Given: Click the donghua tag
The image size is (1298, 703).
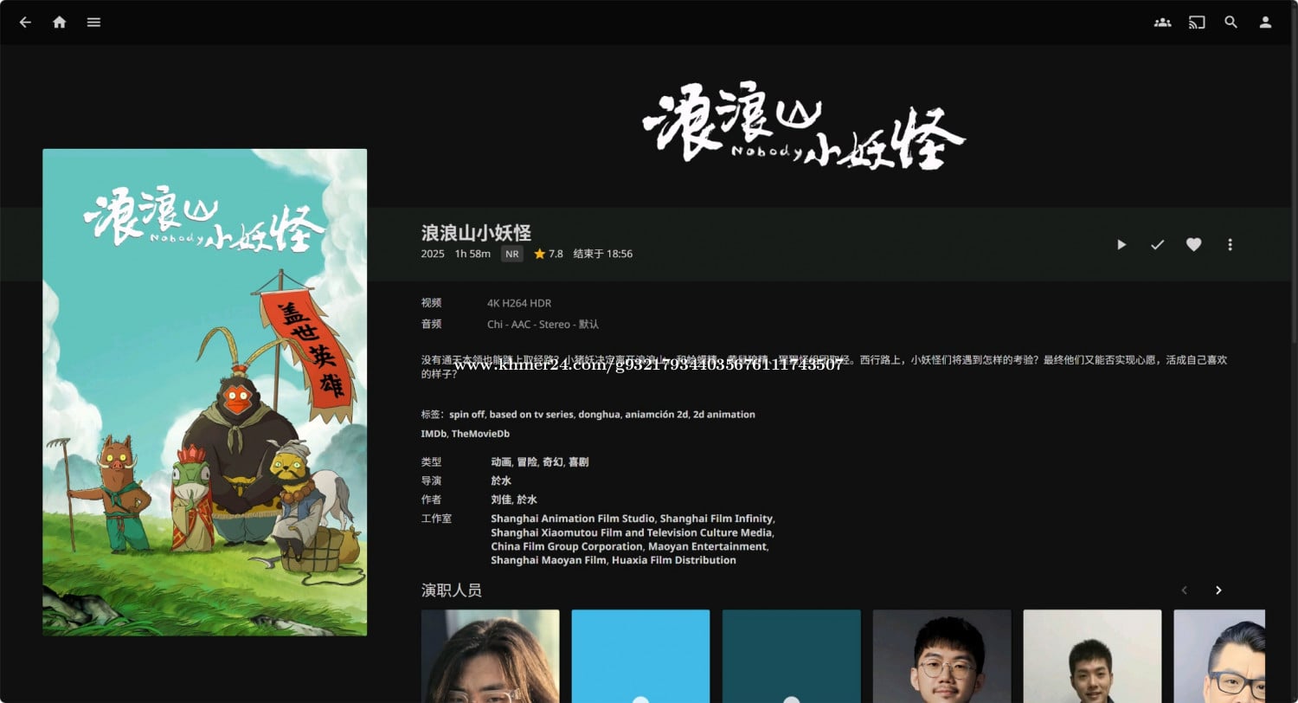Looking at the screenshot, I should pyautogui.click(x=599, y=415).
